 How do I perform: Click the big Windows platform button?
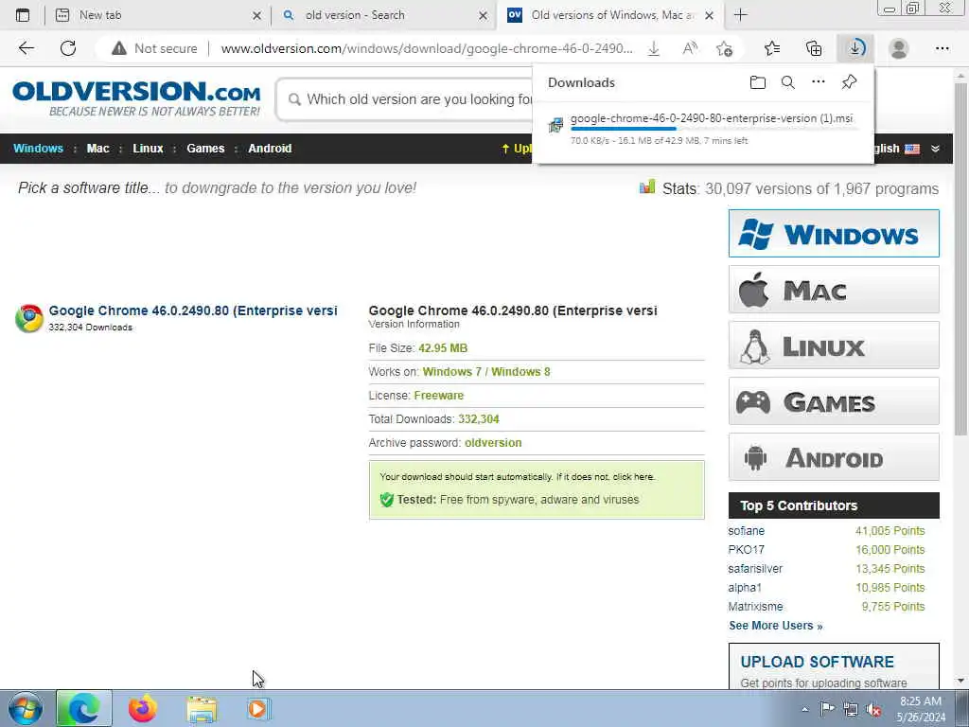[x=834, y=233]
